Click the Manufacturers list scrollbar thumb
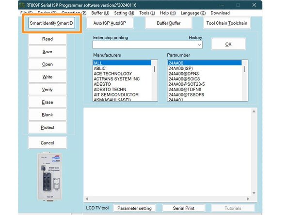 pyautogui.click(x=154, y=69)
